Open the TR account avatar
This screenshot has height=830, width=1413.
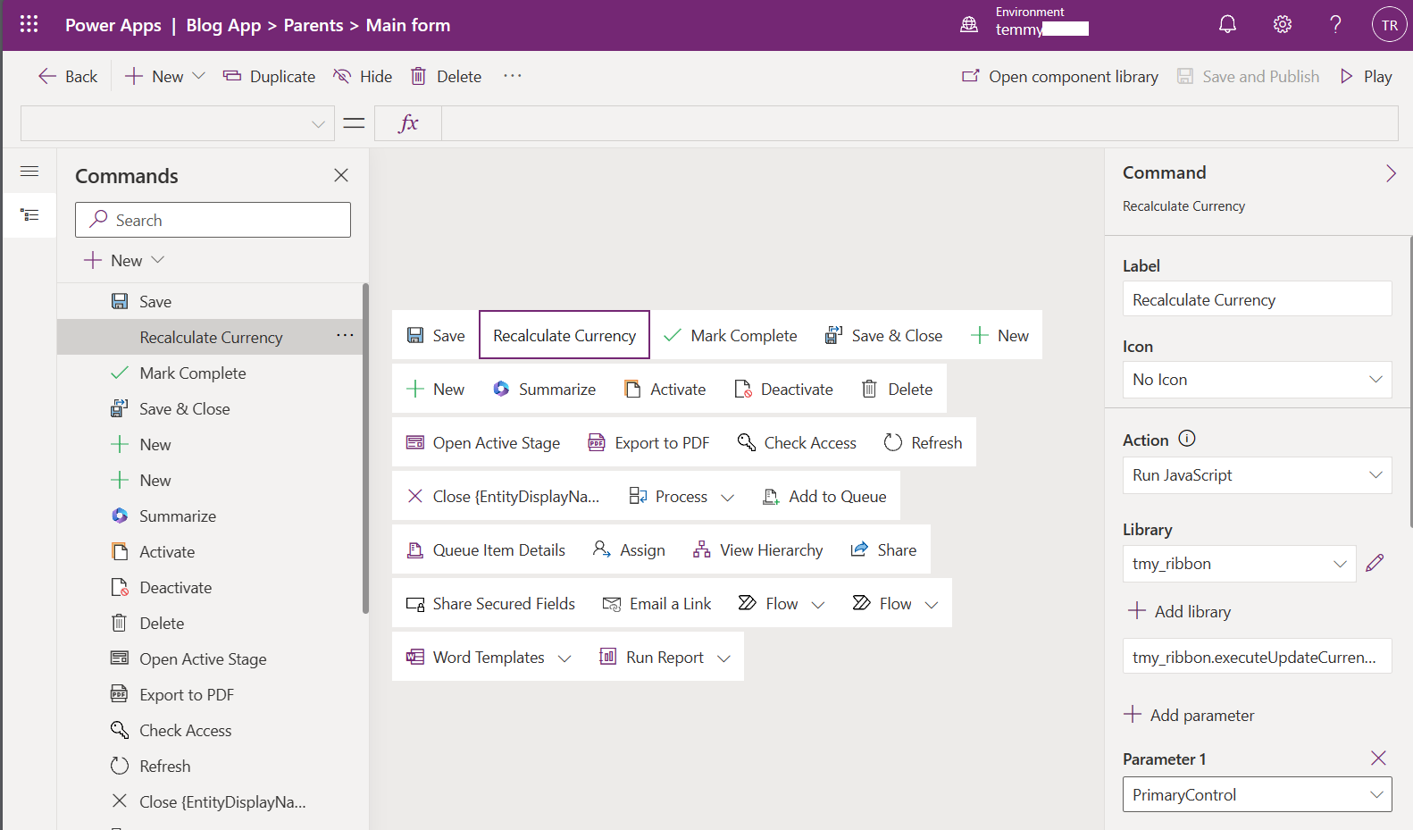tap(1389, 25)
